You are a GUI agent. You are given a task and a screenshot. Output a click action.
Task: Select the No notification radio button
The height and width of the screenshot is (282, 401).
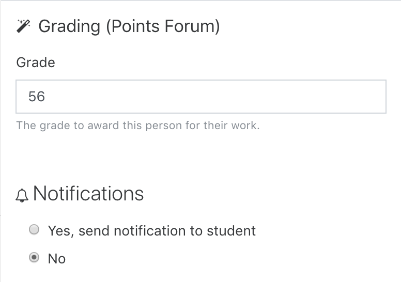tap(34, 257)
